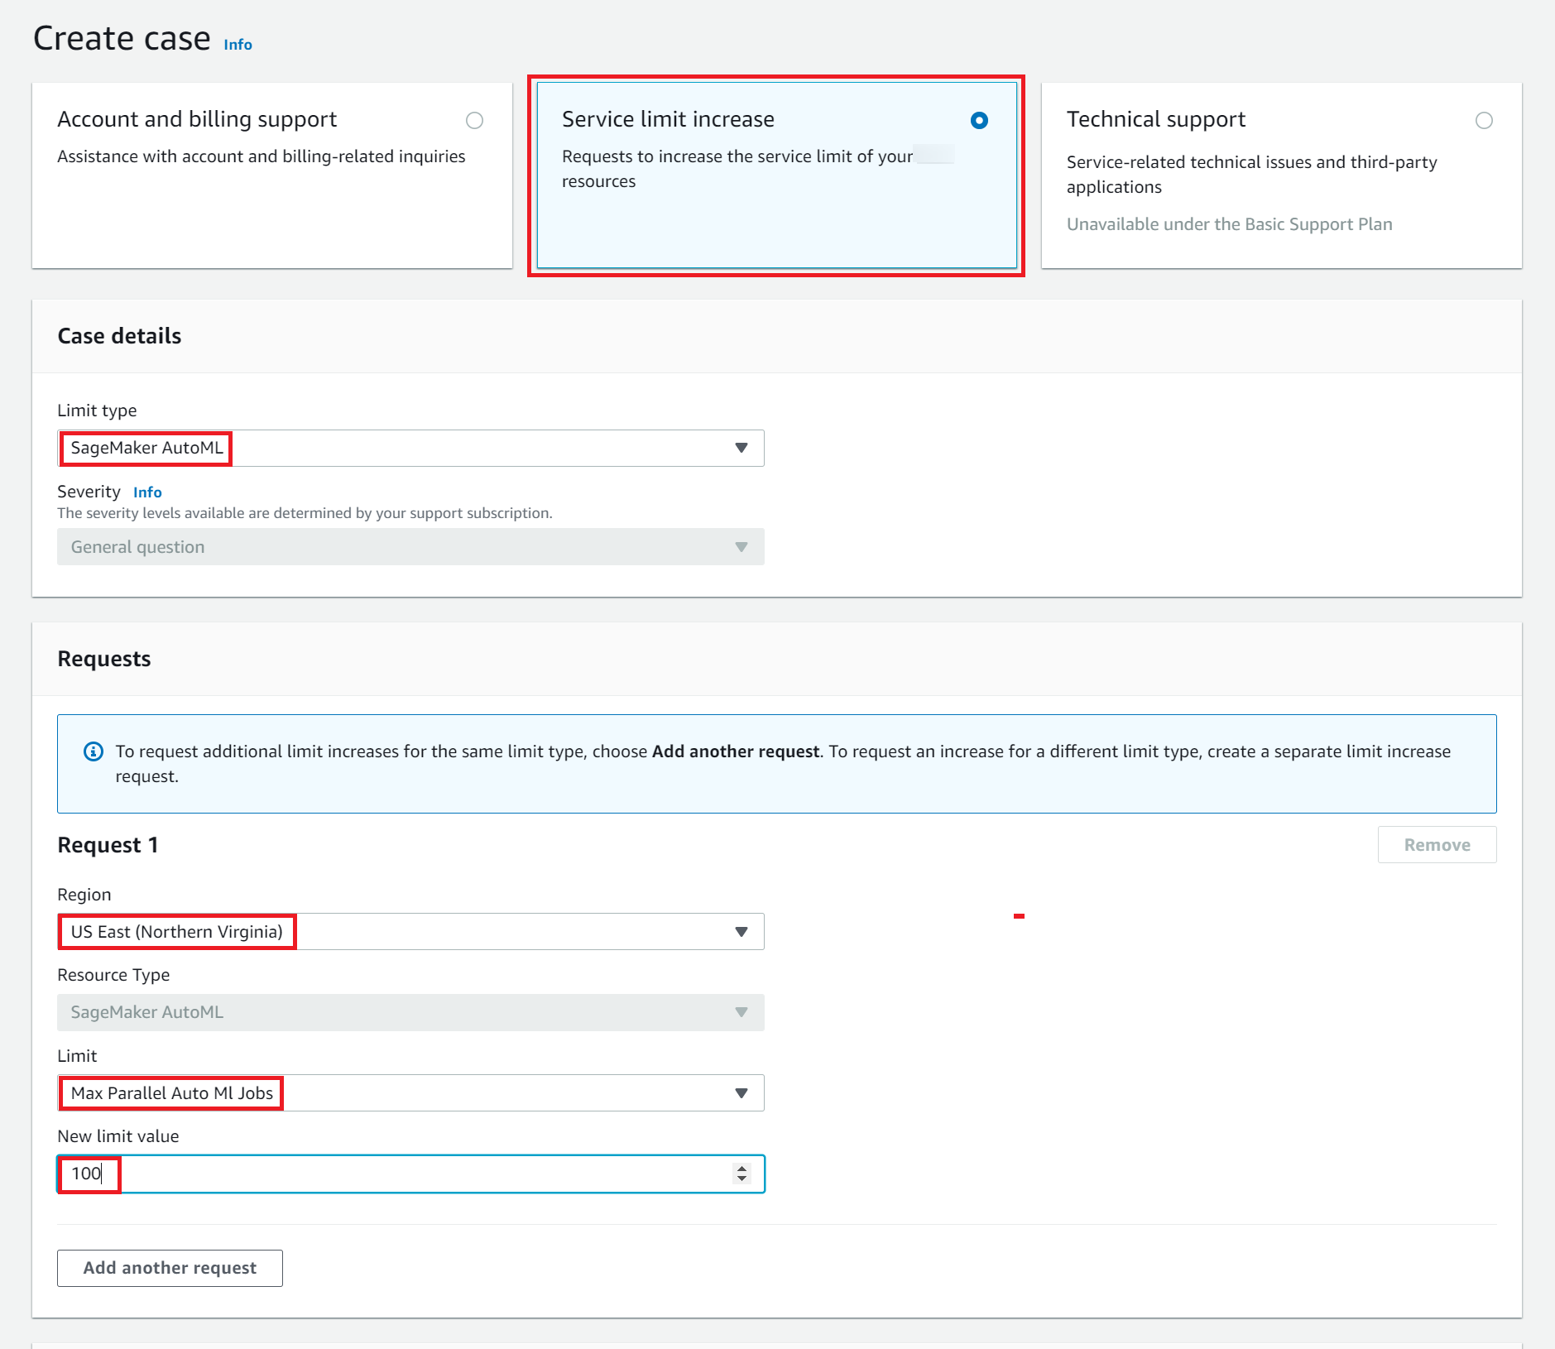Open Info link next to Severity
Image resolution: width=1555 pixels, height=1349 pixels.
click(x=147, y=492)
